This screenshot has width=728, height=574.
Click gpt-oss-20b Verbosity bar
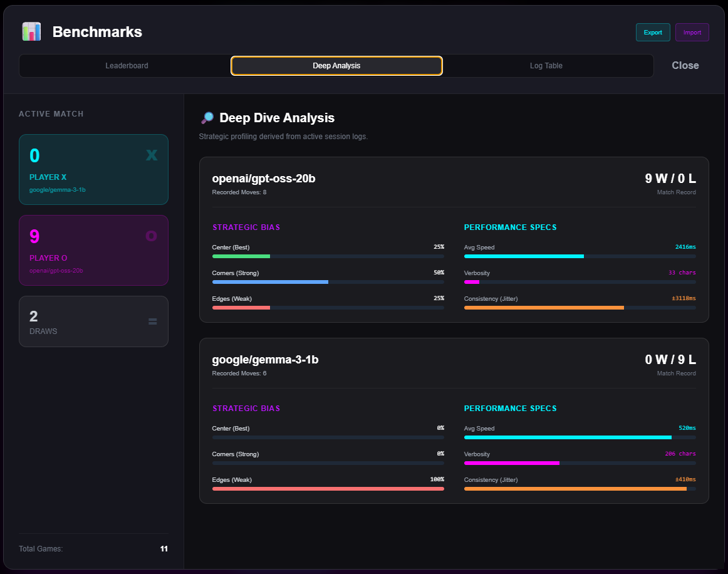coord(580,282)
